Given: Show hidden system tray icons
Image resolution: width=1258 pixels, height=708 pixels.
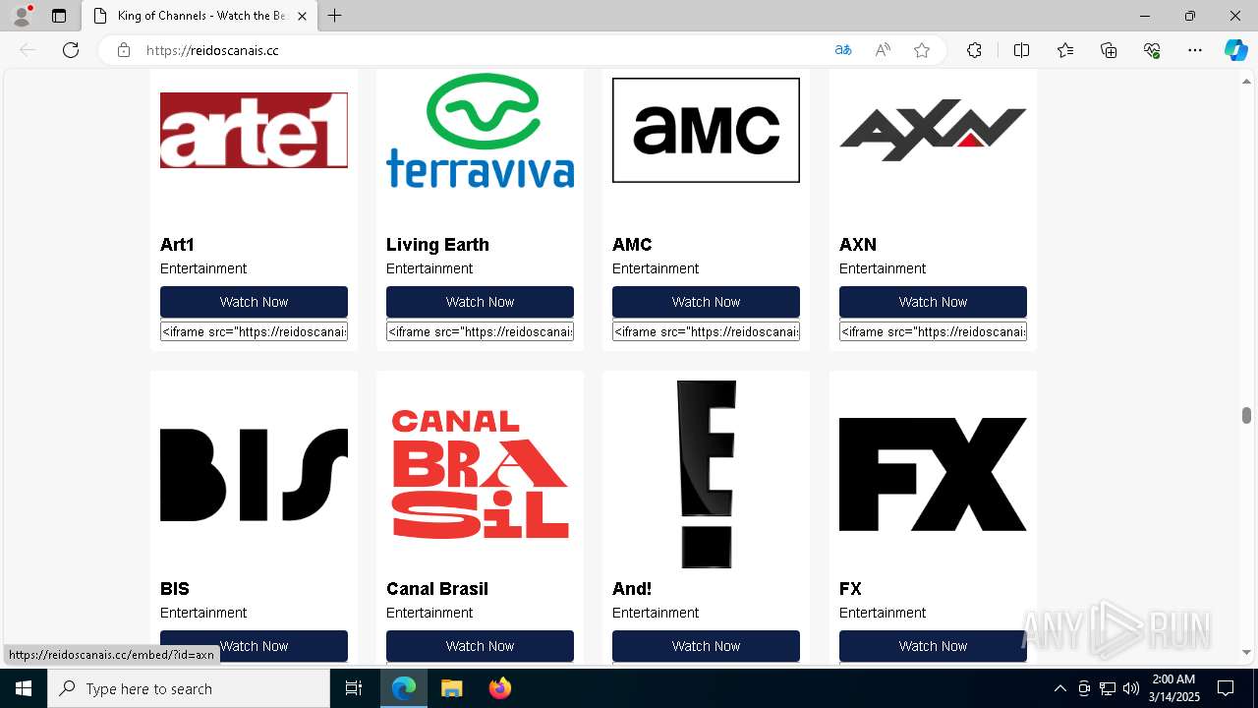Looking at the screenshot, I should [1059, 688].
